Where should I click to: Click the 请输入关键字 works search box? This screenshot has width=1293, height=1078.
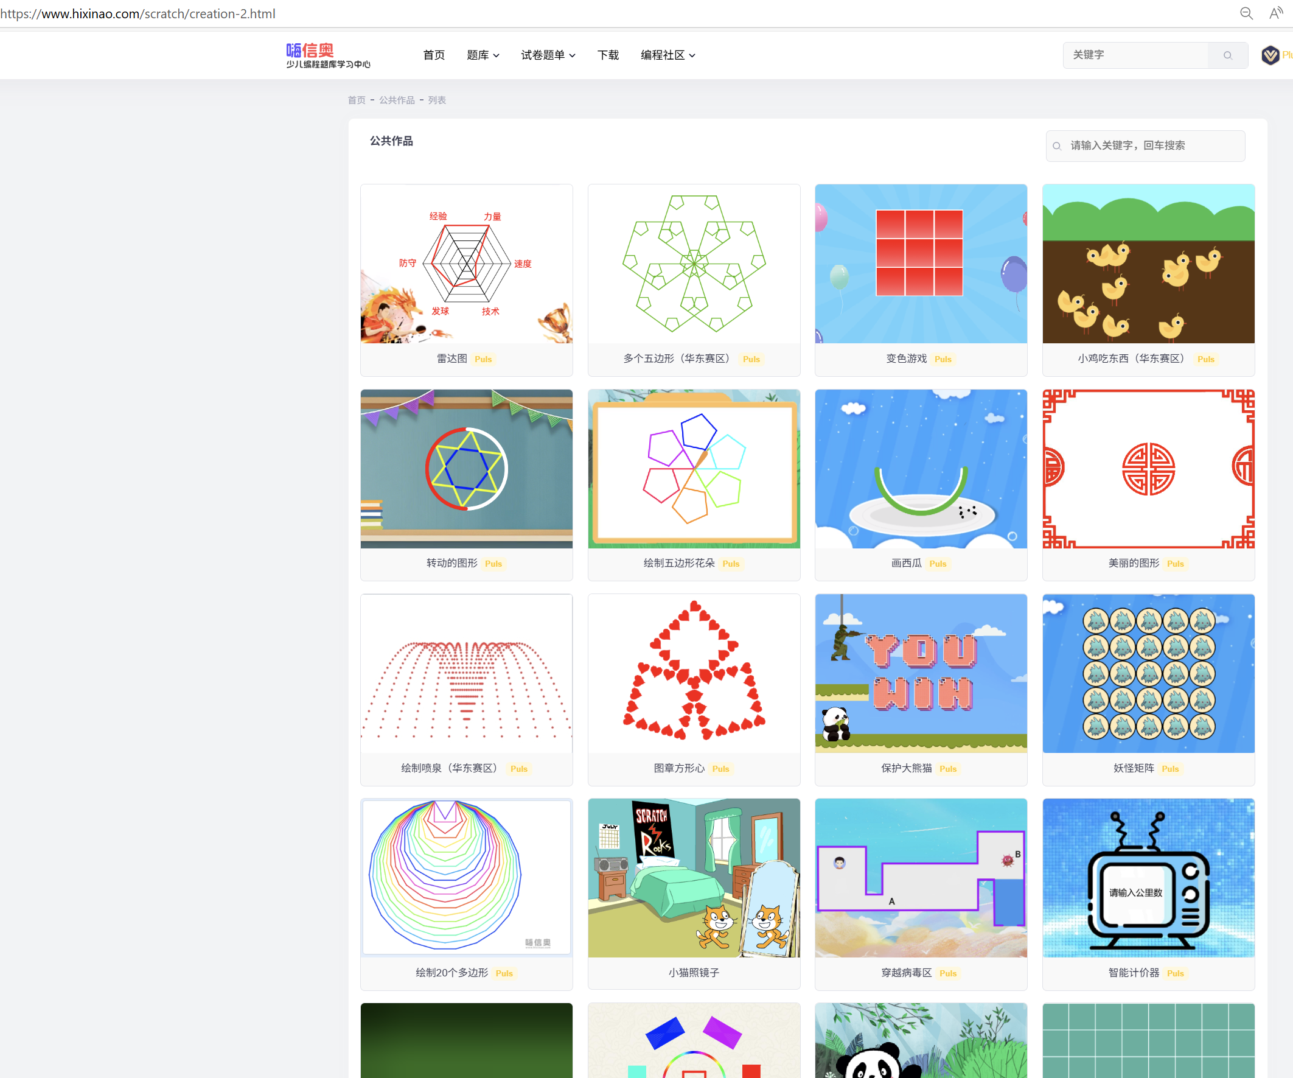click(x=1145, y=146)
